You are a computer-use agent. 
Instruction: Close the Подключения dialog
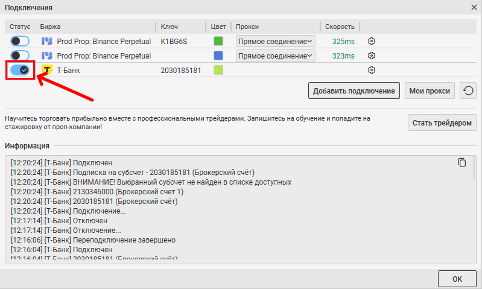pos(474,7)
